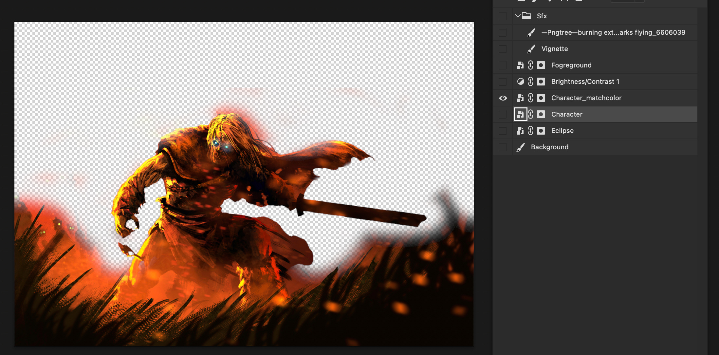Image resolution: width=719 pixels, height=355 pixels.
Task: Click the Background layer's brush icon
Action: pos(521,147)
